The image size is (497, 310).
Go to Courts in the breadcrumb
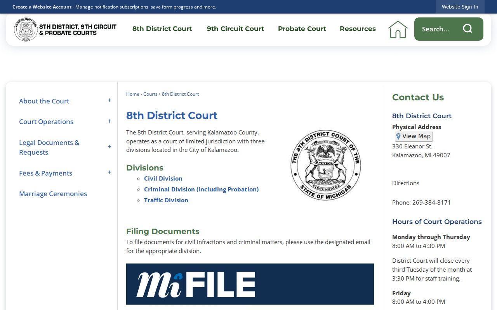coord(150,94)
